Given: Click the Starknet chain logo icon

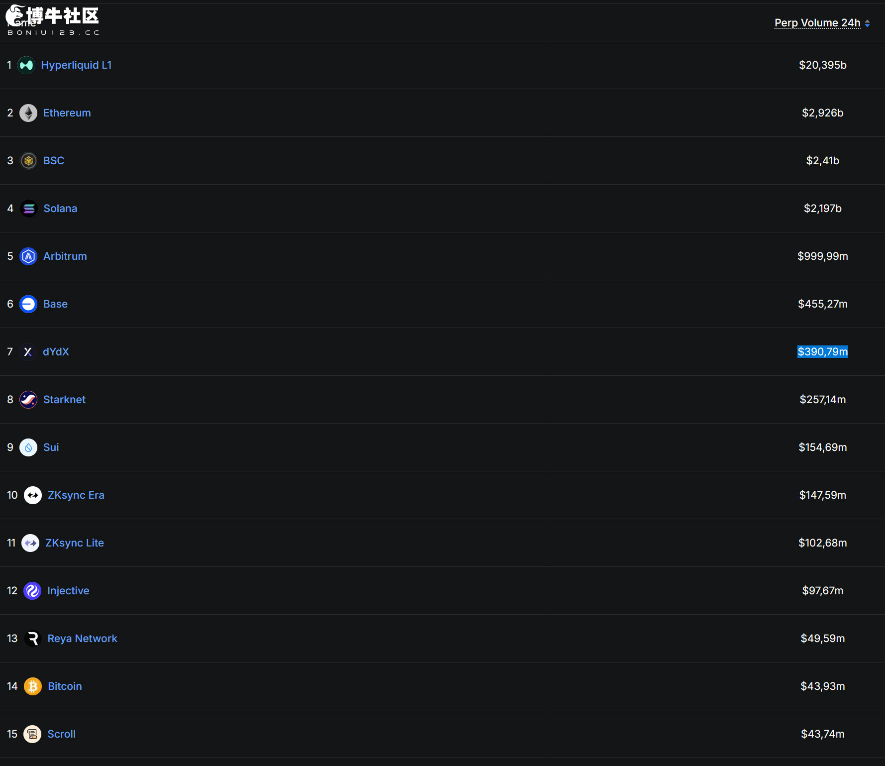Looking at the screenshot, I should 28,400.
